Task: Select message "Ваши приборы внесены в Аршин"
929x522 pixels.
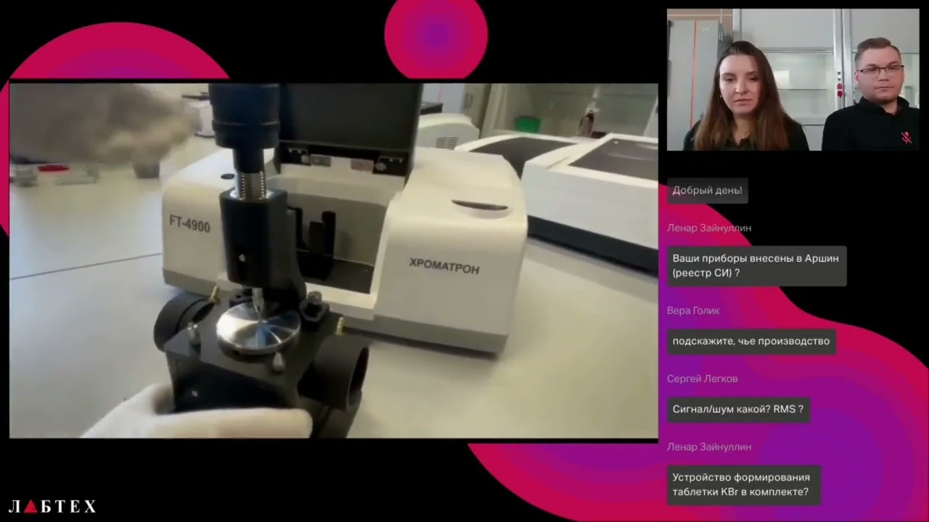Action: [756, 266]
